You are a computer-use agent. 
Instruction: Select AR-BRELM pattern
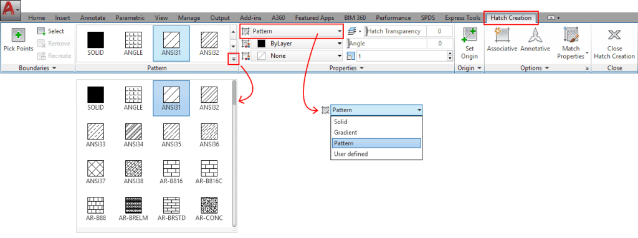(133, 209)
